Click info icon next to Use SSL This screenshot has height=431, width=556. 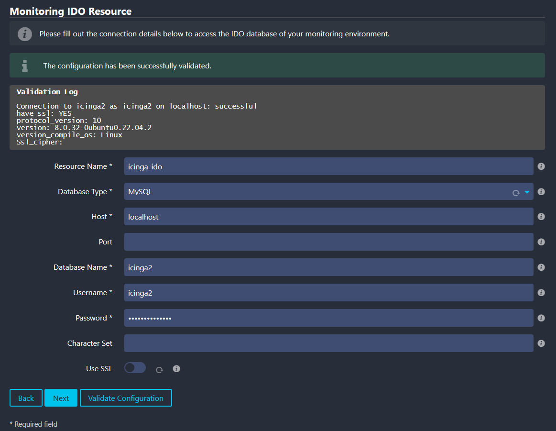[x=176, y=369]
